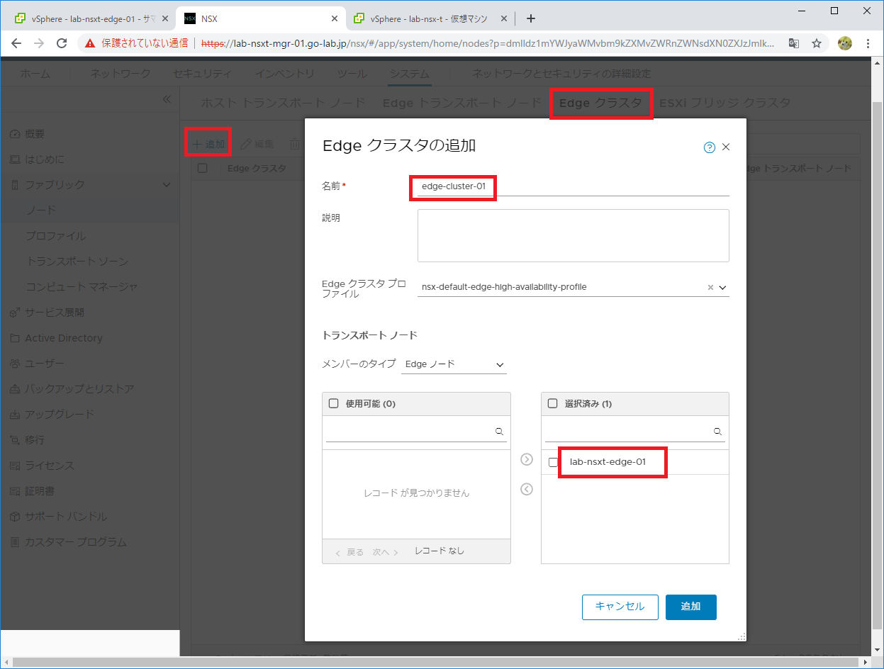This screenshot has width=884, height=669.
Task: Select トランスポート ゾーン in the sidebar
Action: pos(77,262)
